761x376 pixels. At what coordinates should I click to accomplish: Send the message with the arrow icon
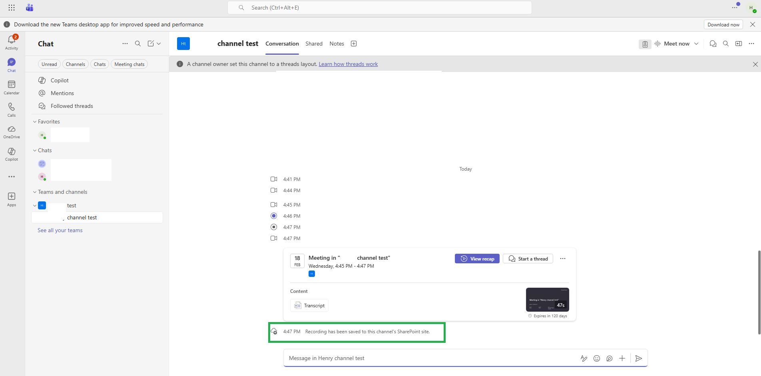(639, 358)
